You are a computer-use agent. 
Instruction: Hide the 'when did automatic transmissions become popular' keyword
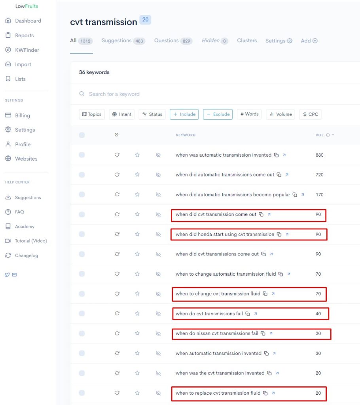pyautogui.click(x=158, y=195)
